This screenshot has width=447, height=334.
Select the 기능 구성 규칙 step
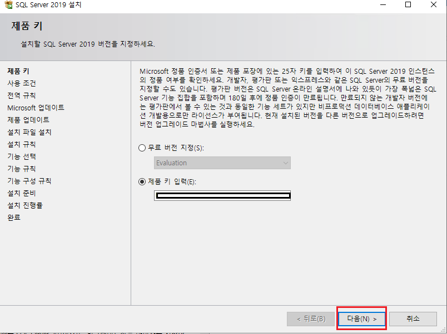(x=29, y=181)
